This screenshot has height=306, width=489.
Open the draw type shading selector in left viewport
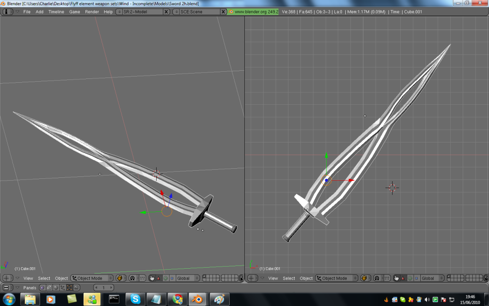(120, 278)
